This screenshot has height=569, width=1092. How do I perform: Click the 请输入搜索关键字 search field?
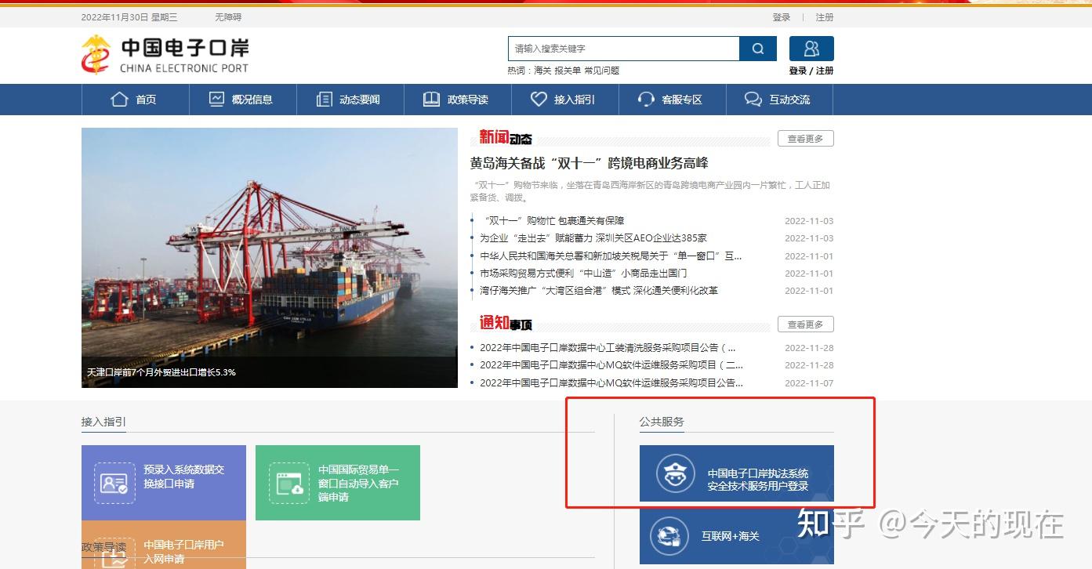(624, 49)
